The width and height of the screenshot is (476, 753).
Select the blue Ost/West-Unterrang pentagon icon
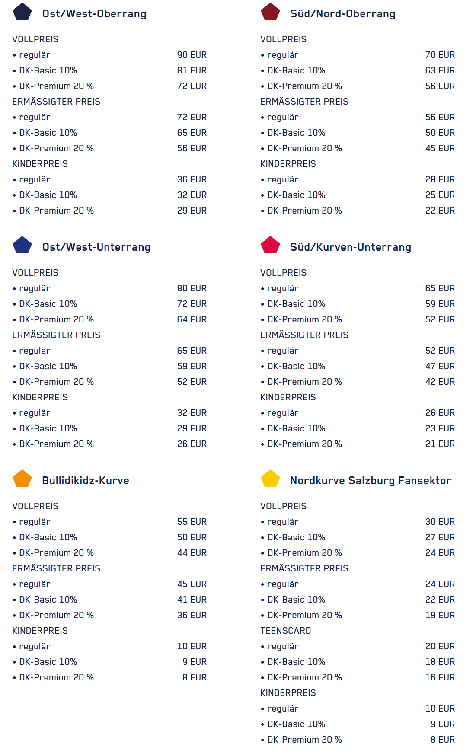tap(22, 246)
